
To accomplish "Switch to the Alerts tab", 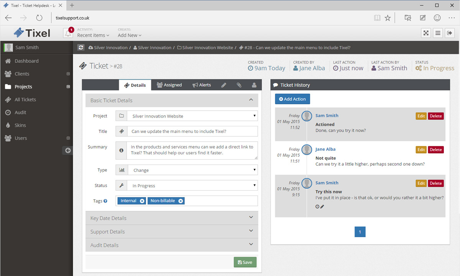I will tap(202, 85).
